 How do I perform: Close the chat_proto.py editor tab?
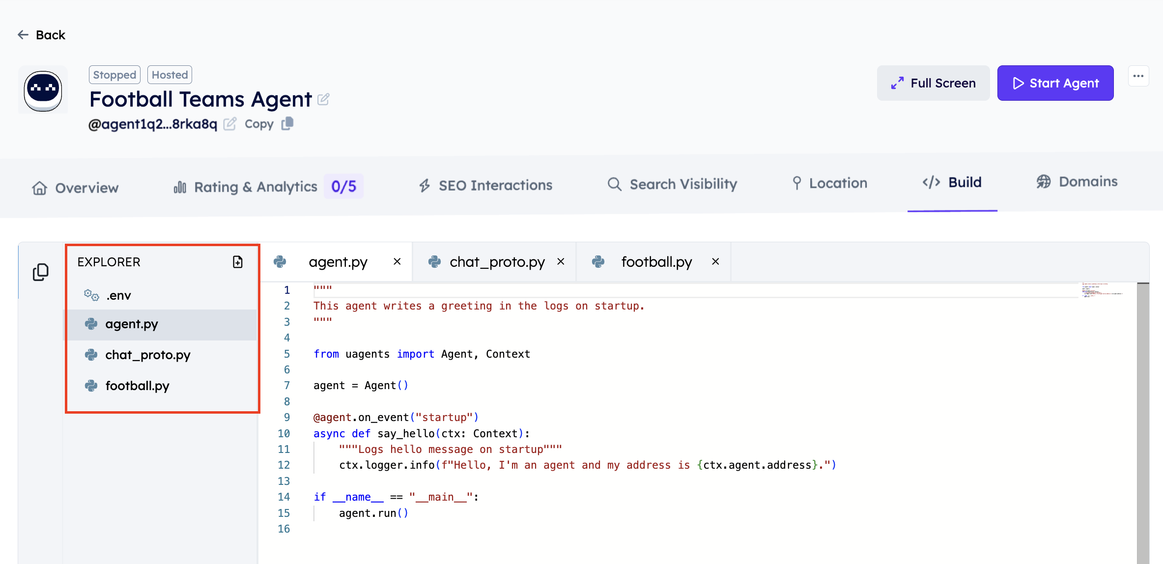pos(561,262)
